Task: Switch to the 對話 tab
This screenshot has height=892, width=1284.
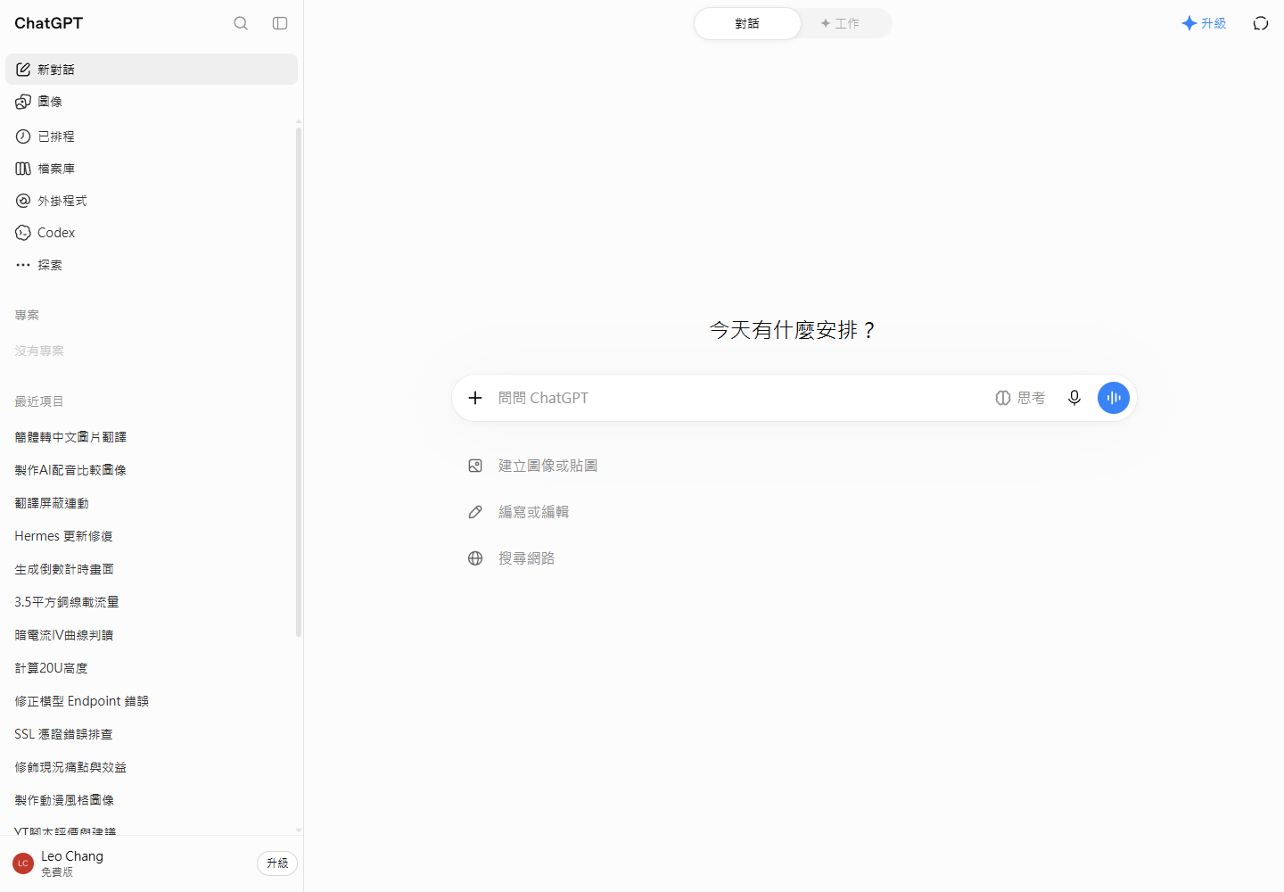Action: click(747, 23)
